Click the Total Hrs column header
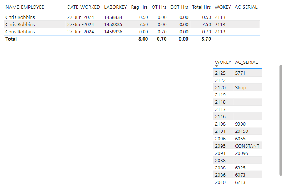 point(201,7)
